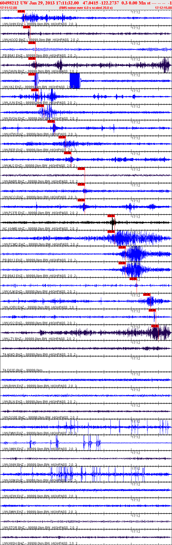Click the 'UW.HDW EHZ' station label
The image size is (172, 545).
(13, 496)
